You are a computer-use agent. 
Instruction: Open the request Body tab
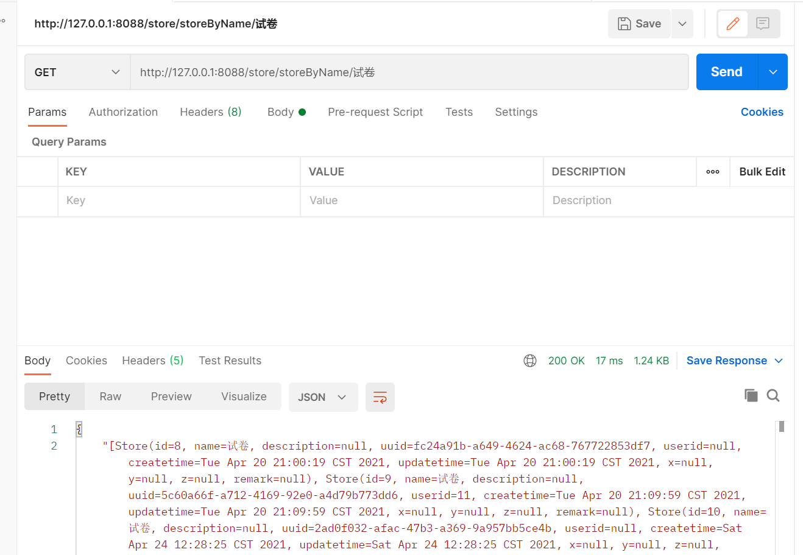[286, 112]
